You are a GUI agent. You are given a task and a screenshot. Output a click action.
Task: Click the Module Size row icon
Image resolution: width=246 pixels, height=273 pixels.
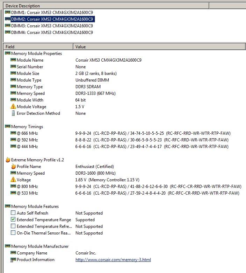coord(13,73)
